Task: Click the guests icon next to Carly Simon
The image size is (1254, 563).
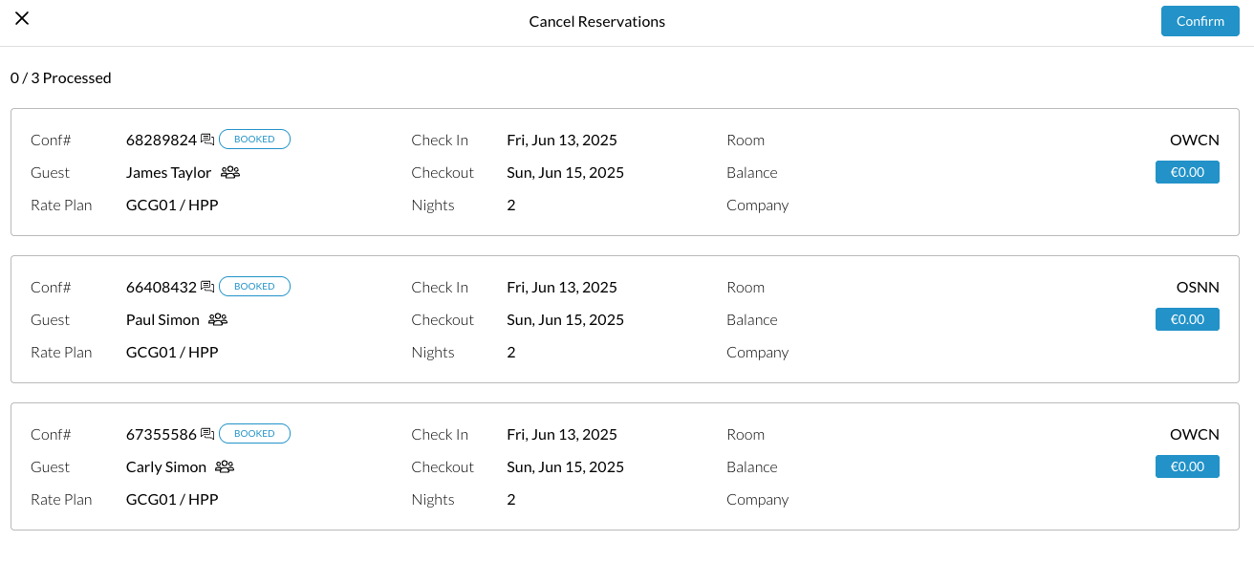Action: [225, 466]
